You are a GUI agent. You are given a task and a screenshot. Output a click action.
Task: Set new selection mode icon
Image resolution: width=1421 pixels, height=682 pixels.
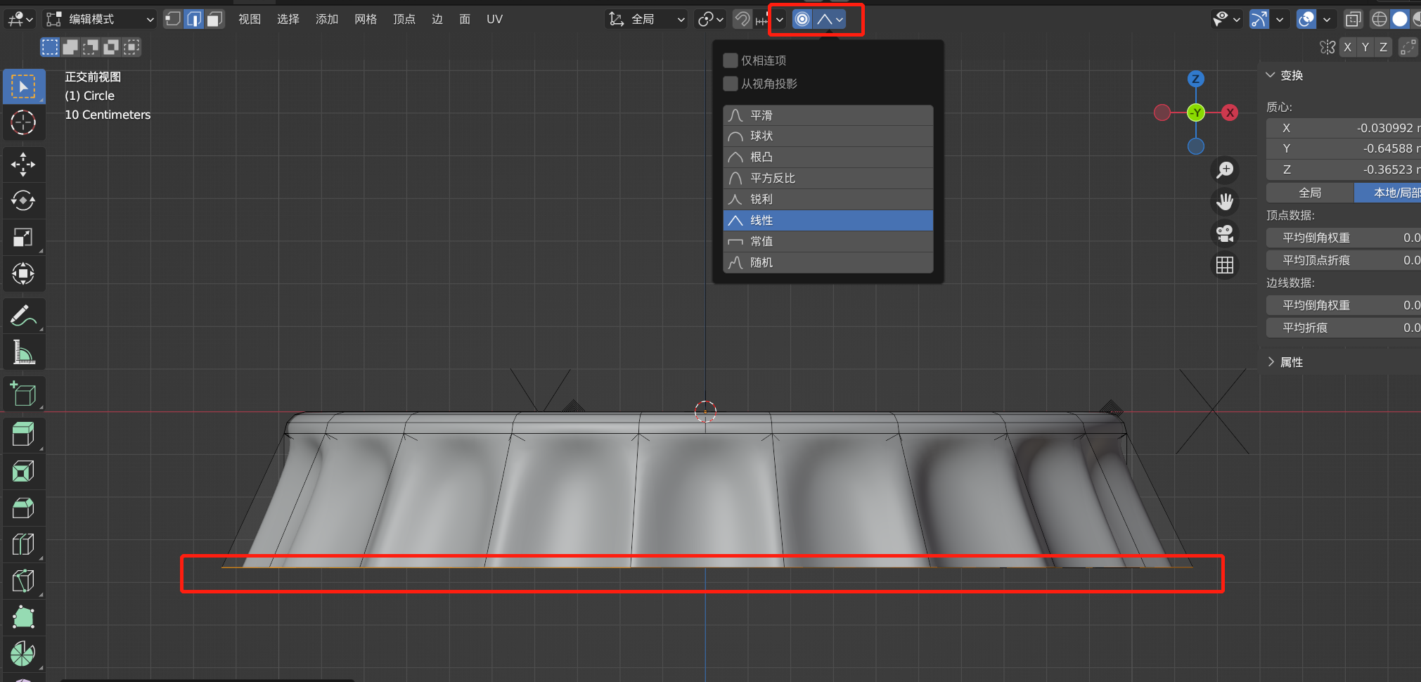pyautogui.click(x=50, y=47)
